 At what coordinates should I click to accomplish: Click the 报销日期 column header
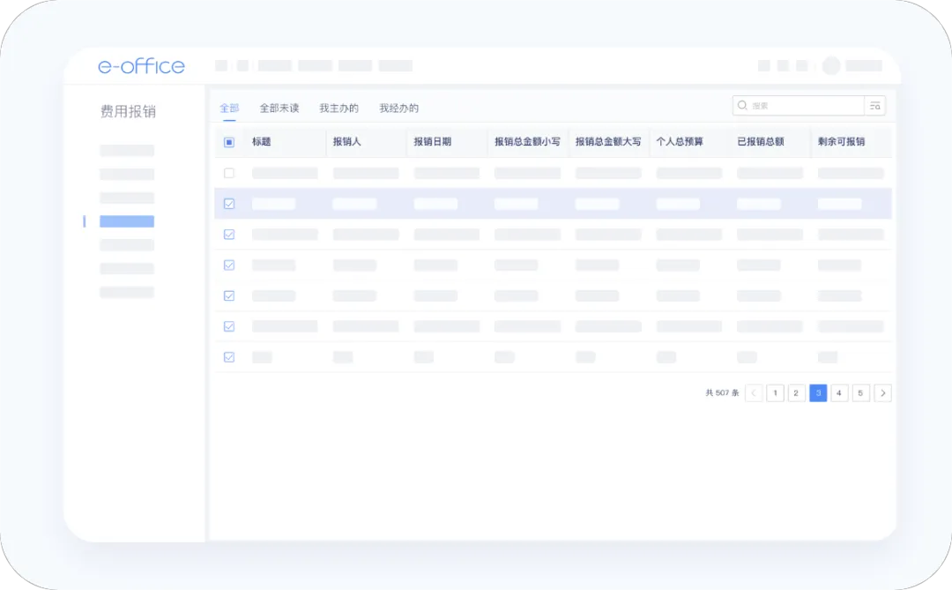(x=433, y=142)
